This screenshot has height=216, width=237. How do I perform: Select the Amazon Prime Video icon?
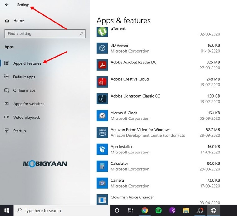point(102,133)
